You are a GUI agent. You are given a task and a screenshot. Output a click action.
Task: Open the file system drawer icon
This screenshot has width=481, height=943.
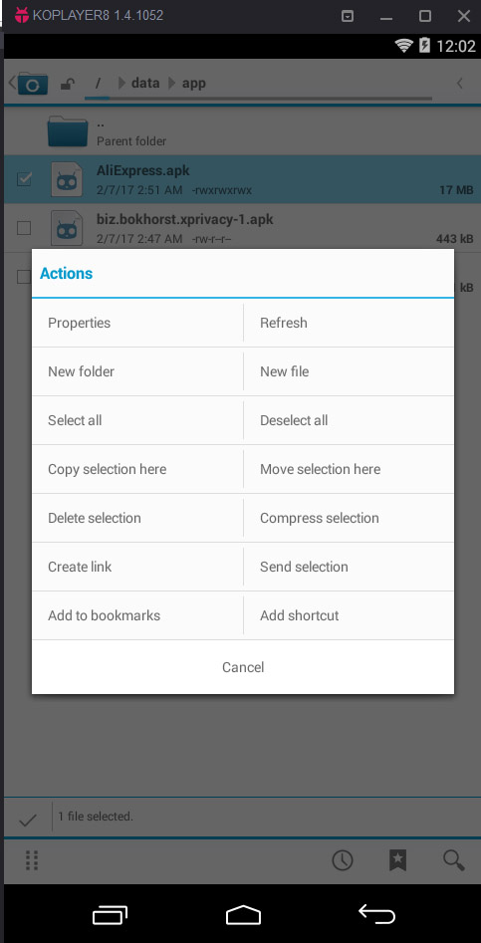28,83
